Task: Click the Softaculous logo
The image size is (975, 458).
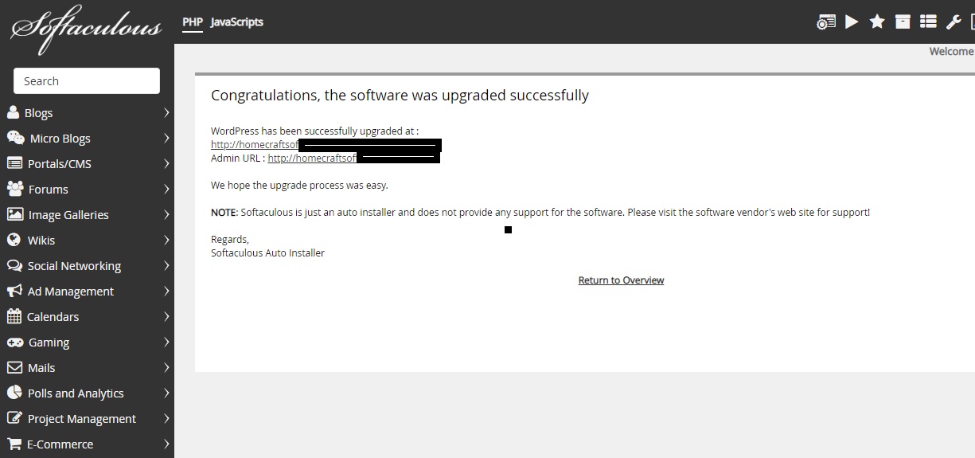Action: click(86, 29)
